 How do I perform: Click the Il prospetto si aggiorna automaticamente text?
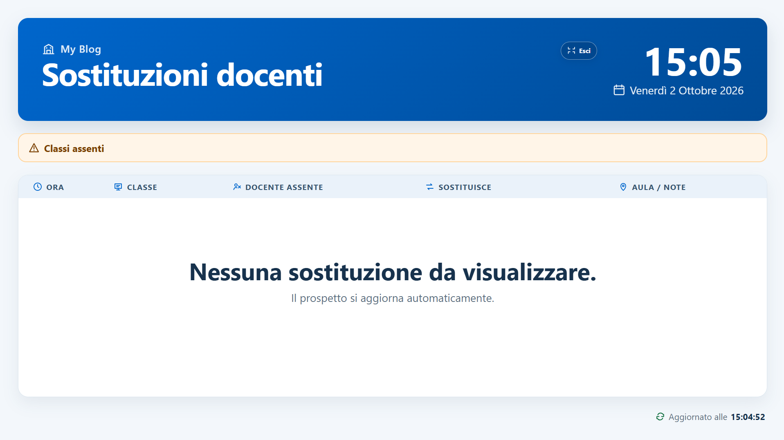393,298
